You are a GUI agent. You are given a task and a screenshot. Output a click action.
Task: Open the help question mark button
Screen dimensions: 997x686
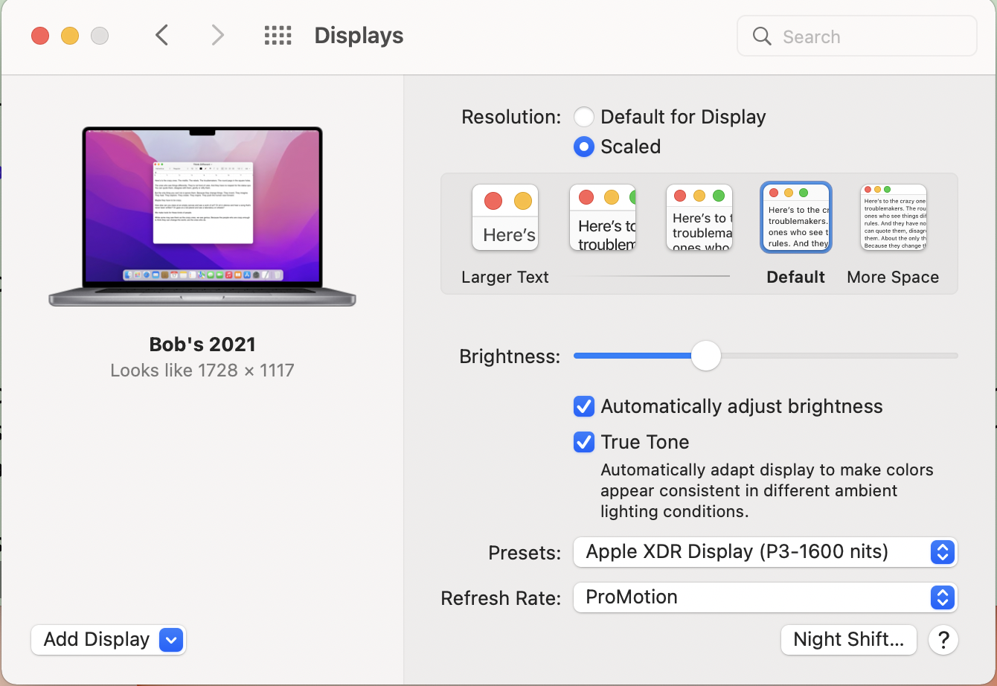(943, 639)
